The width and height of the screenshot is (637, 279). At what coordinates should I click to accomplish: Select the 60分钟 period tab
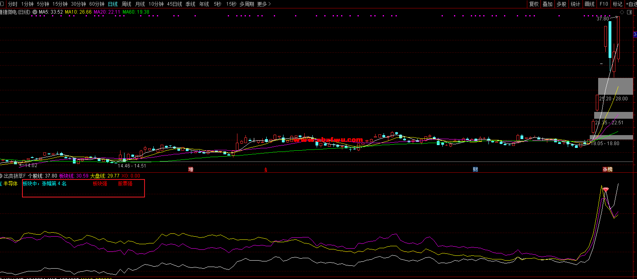(97, 4)
